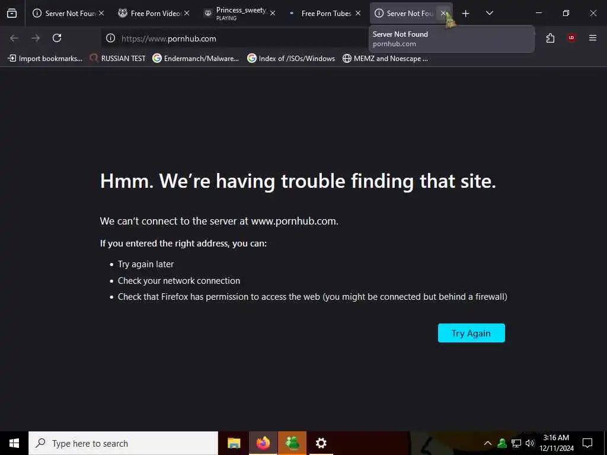Go forward with the forward arrow
The height and width of the screenshot is (455, 607).
pyautogui.click(x=36, y=38)
